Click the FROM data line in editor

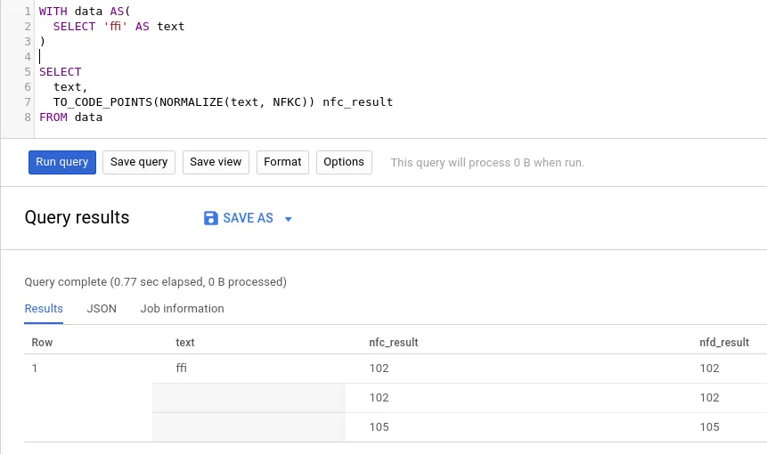(x=71, y=118)
